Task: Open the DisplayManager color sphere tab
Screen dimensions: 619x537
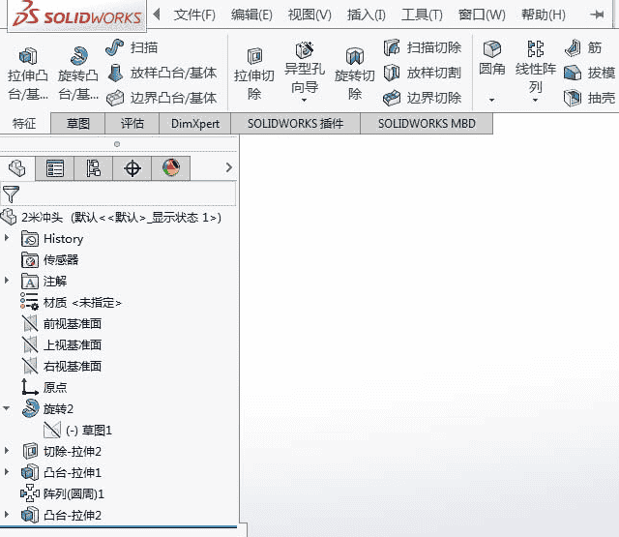Action: (x=171, y=168)
